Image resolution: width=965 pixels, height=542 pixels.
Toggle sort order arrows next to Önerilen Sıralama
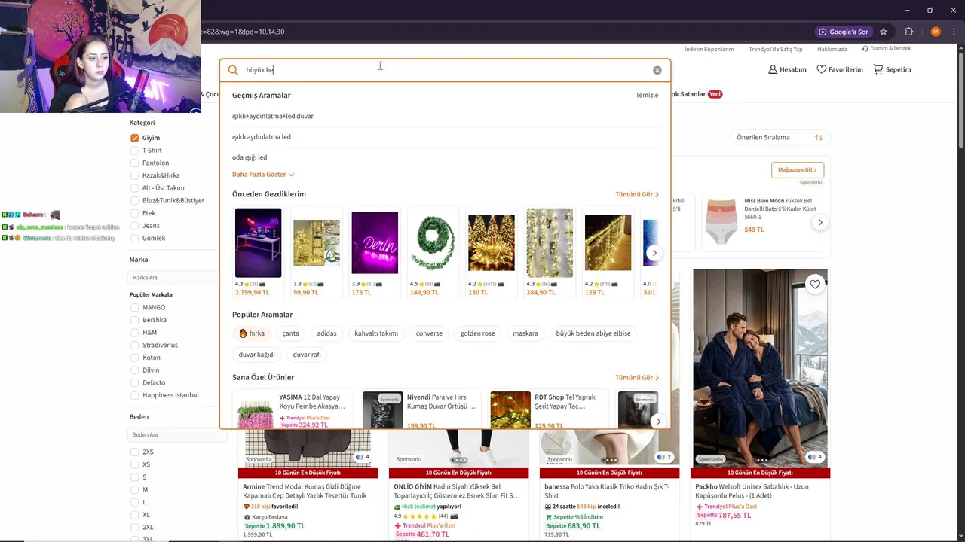tap(819, 137)
